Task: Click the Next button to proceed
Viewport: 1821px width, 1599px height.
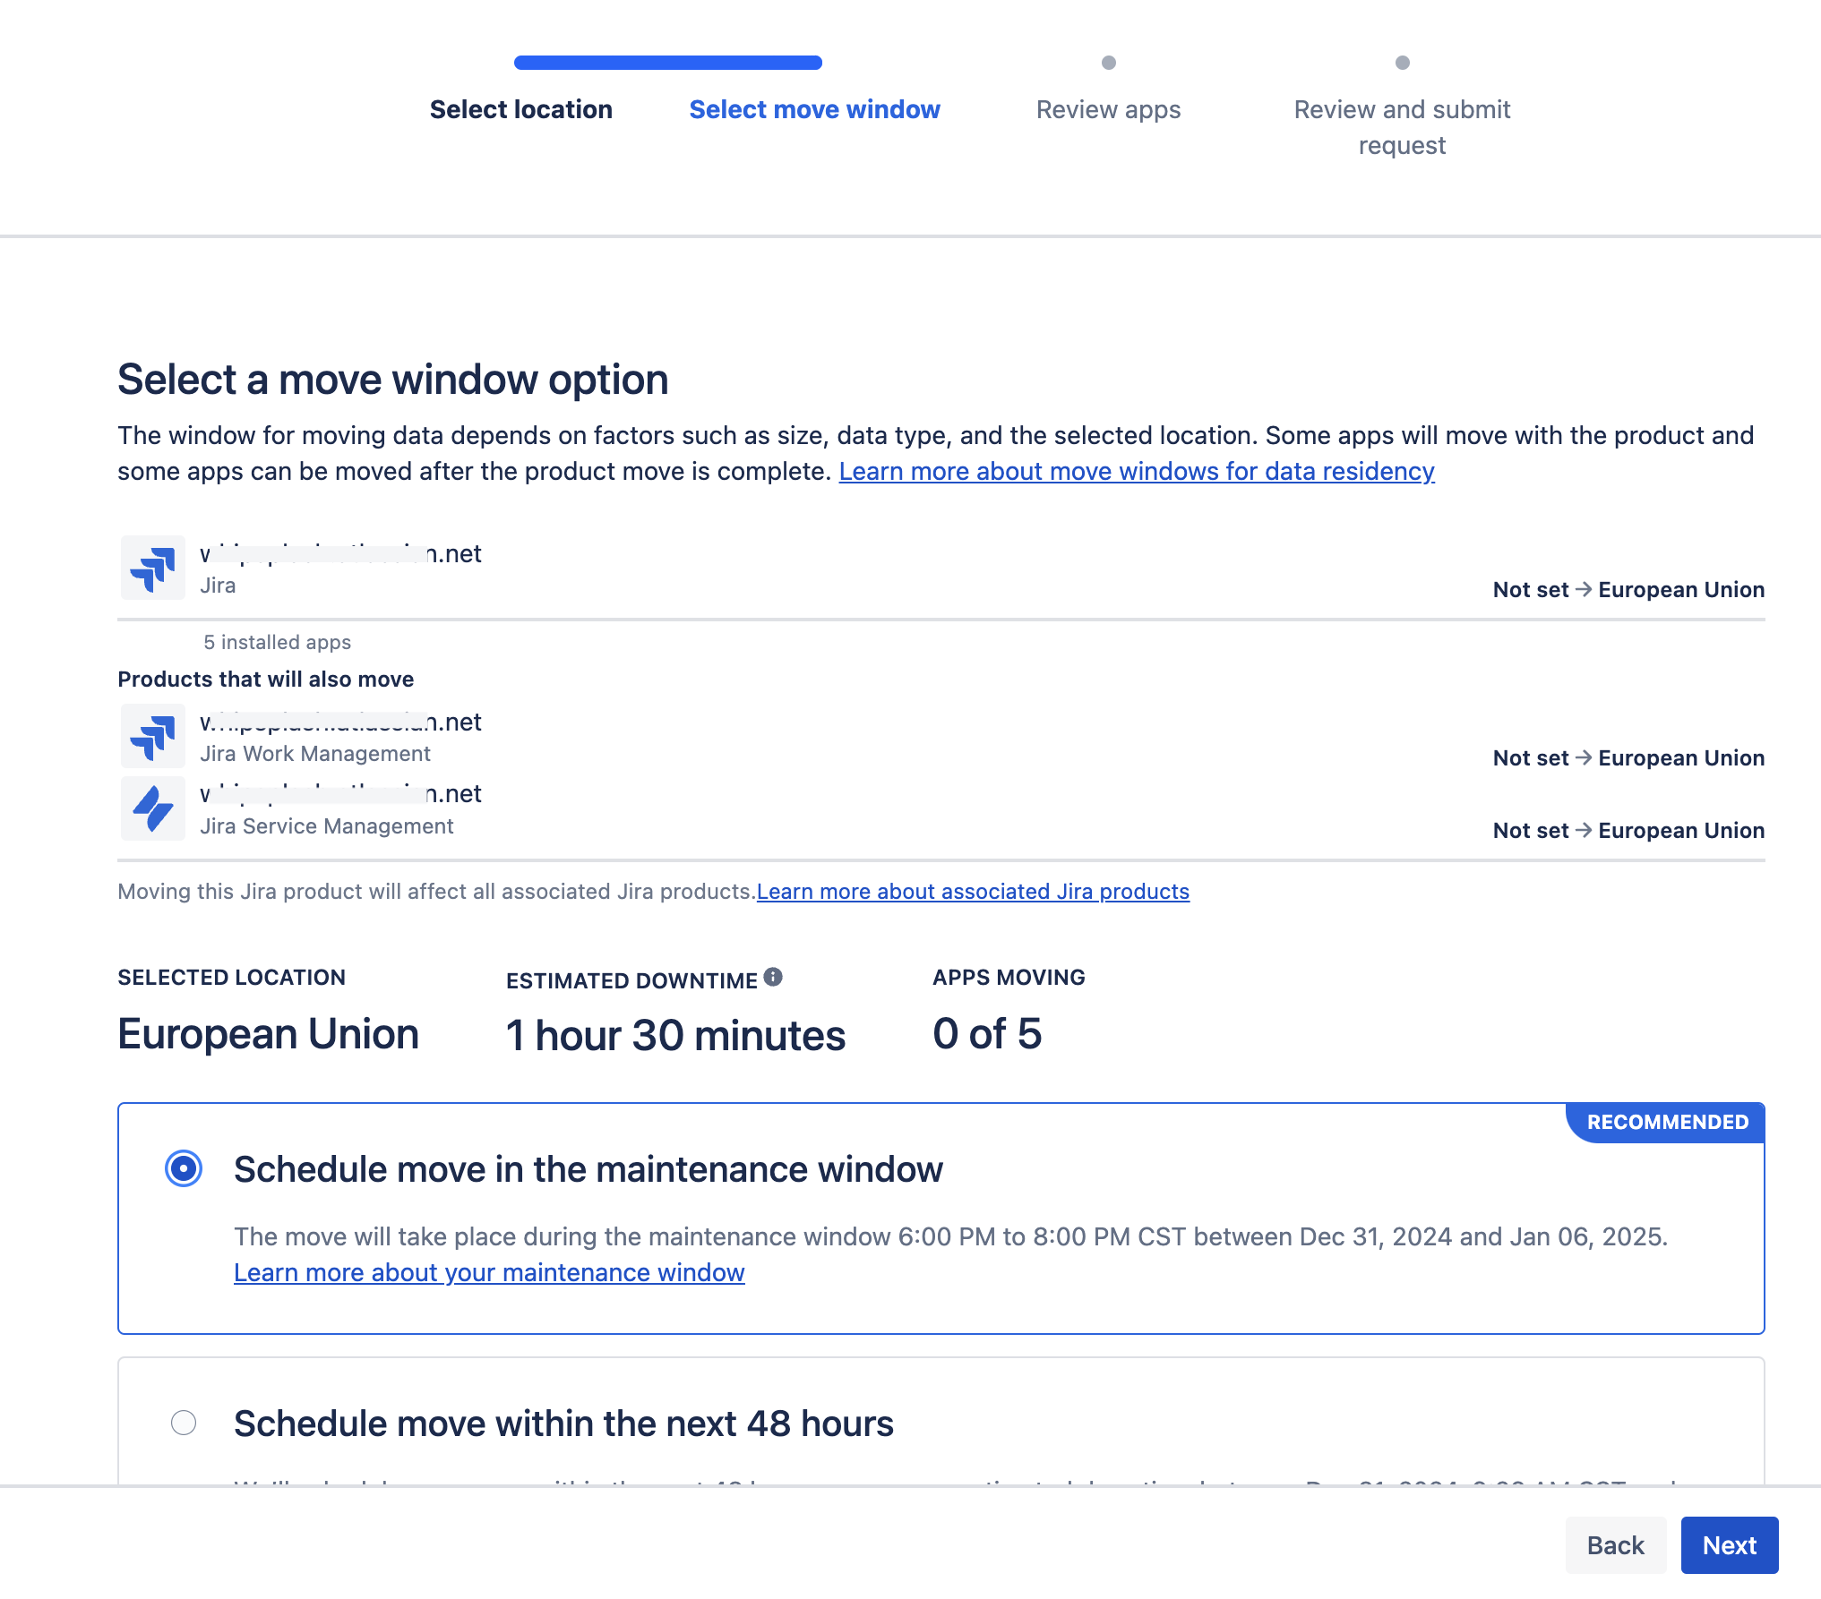Action: [1728, 1544]
